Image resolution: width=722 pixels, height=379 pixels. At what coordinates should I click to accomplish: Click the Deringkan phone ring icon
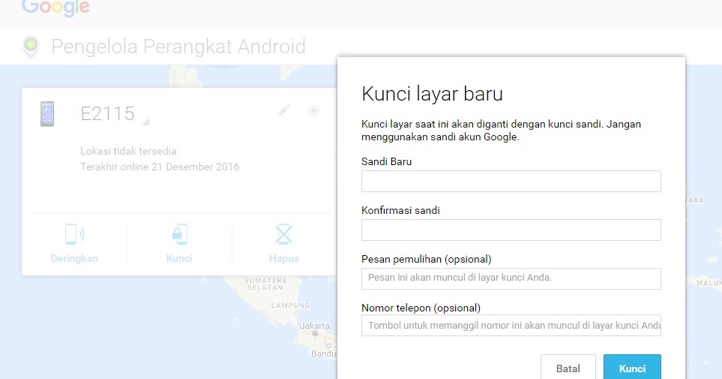pyautogui.click(x=74, y=233)
